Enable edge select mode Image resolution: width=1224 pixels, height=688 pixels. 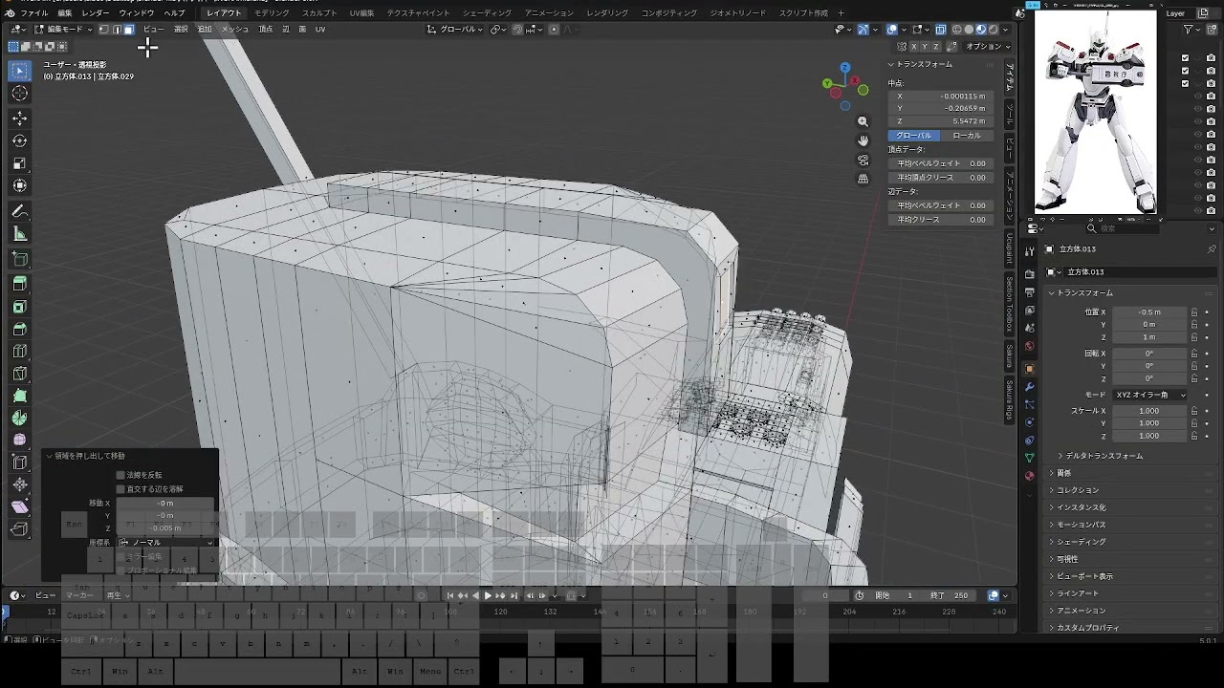116,29
